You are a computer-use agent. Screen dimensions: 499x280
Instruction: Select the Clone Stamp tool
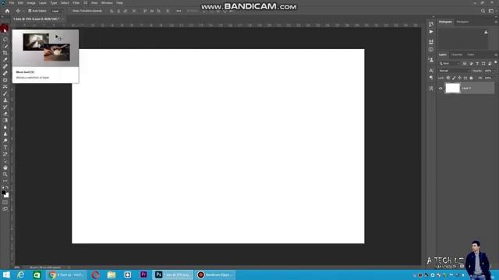(5, 100)
